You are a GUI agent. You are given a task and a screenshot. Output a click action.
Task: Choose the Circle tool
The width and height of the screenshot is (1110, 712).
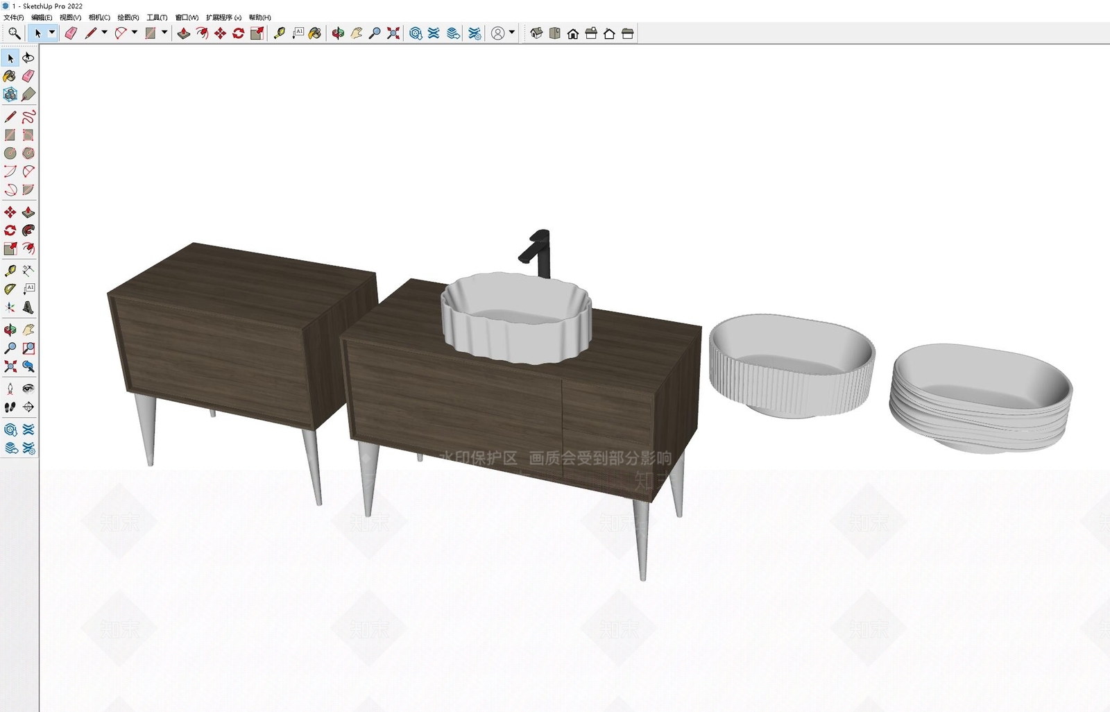click(10, 153)
